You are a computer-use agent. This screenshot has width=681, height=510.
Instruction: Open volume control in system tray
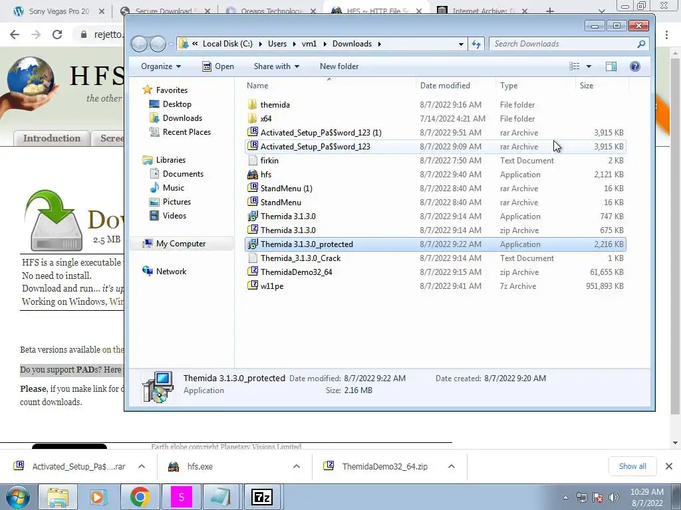pyautogui.click(x=614, y=497)
